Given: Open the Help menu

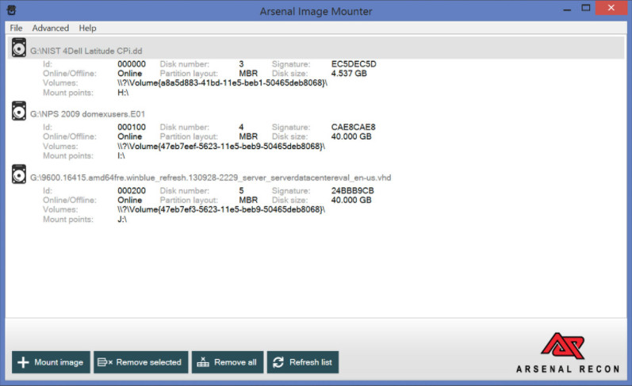Looking at the screenshot, I should [x=87, y=29].
